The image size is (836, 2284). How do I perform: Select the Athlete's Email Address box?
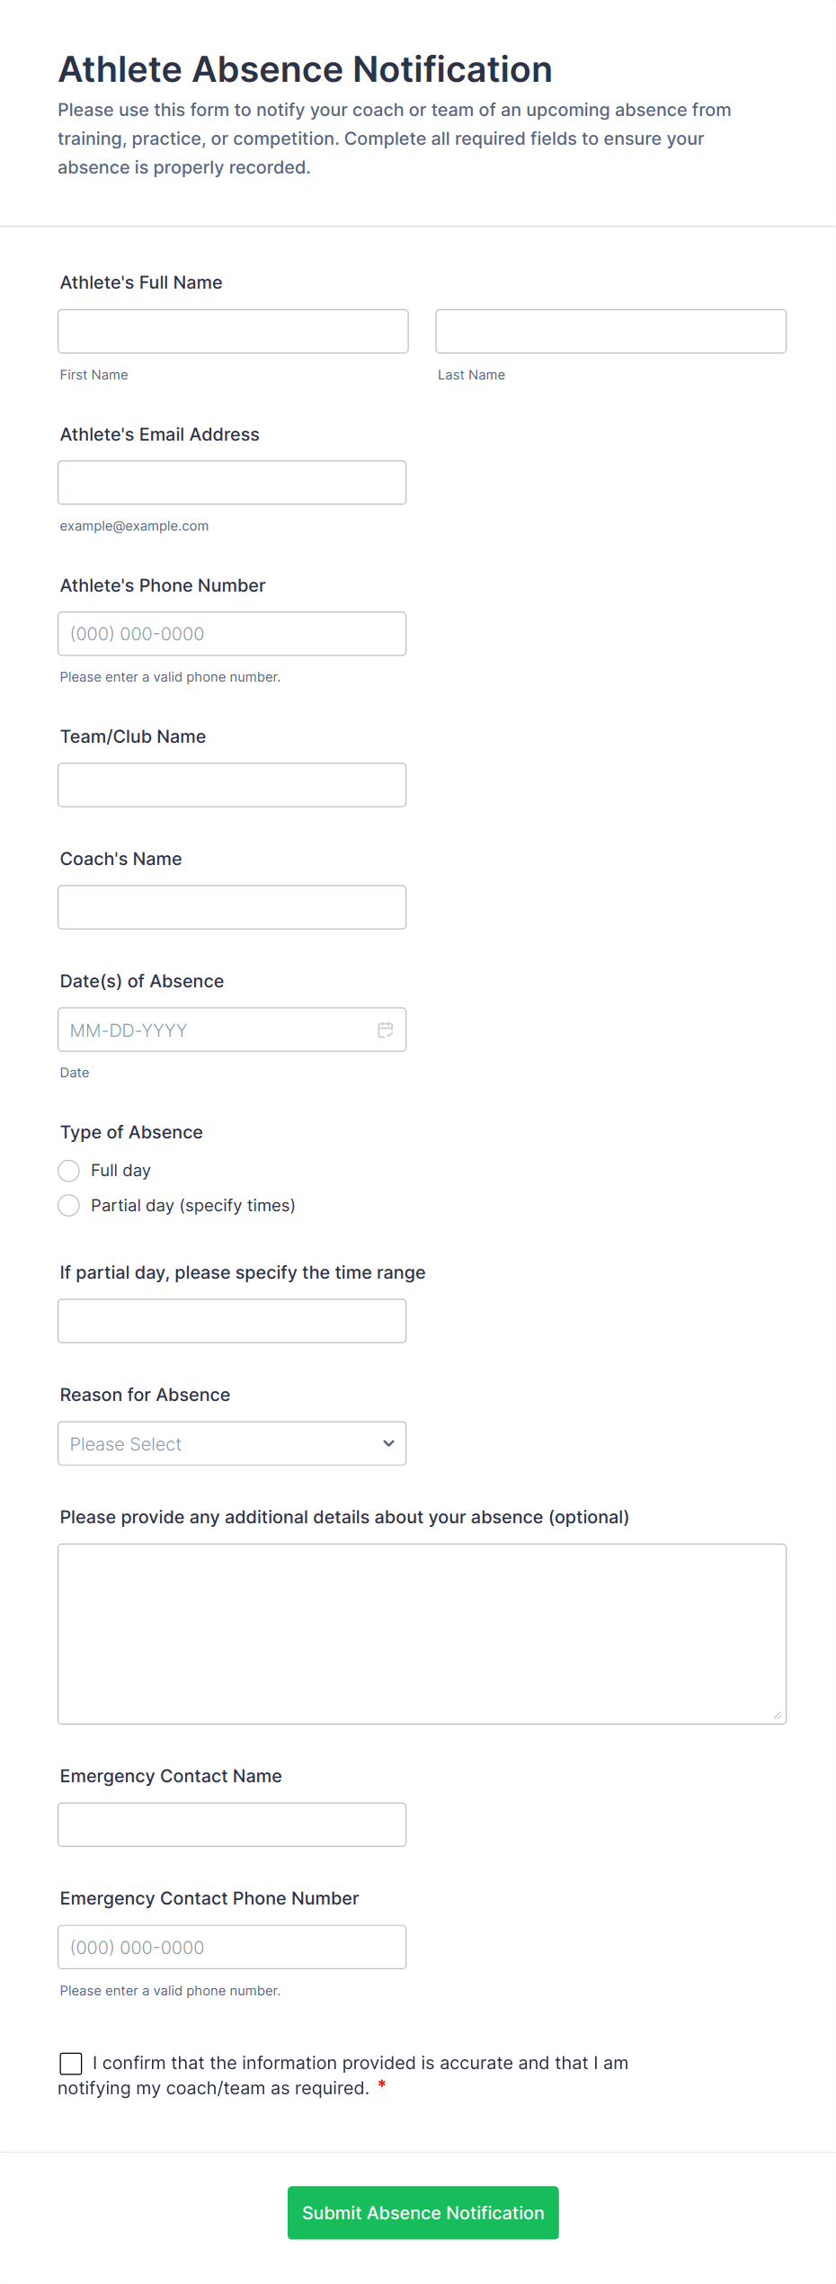coord(232,483)
